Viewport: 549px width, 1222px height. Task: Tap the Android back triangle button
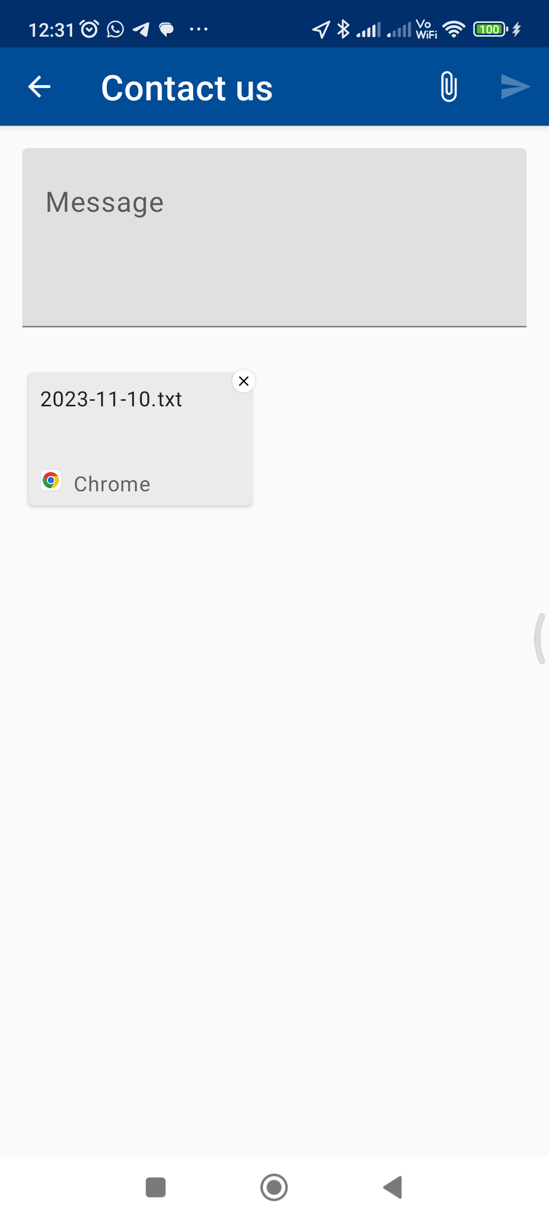(x=392, y=1187)
